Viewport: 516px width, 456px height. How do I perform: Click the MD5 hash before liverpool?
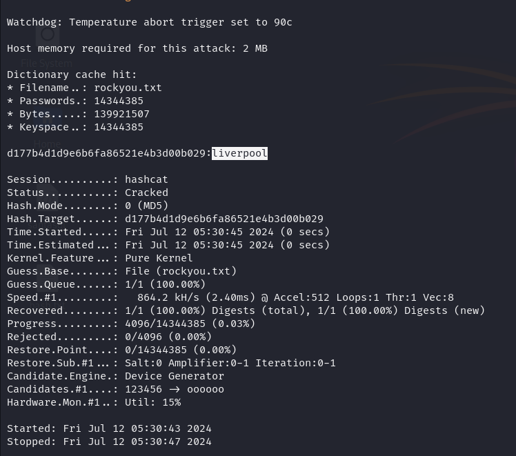coord(106,153)
